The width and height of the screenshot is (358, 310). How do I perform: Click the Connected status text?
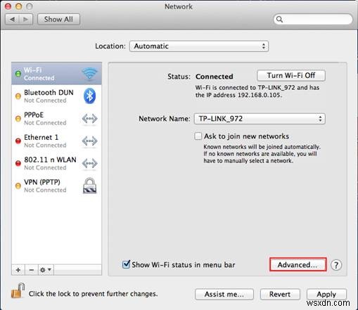pos(215,77)
